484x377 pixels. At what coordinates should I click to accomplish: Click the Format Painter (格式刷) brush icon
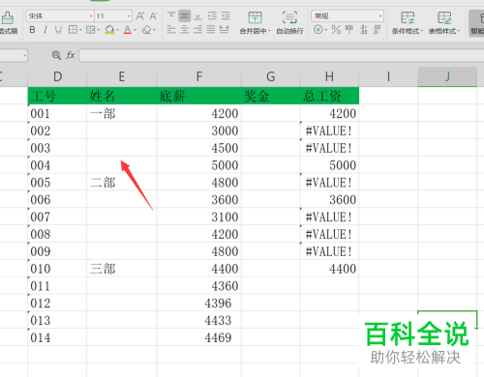point(7,18)
